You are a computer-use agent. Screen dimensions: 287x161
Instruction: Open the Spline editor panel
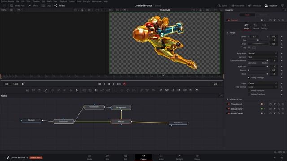(x=222, y=6)
